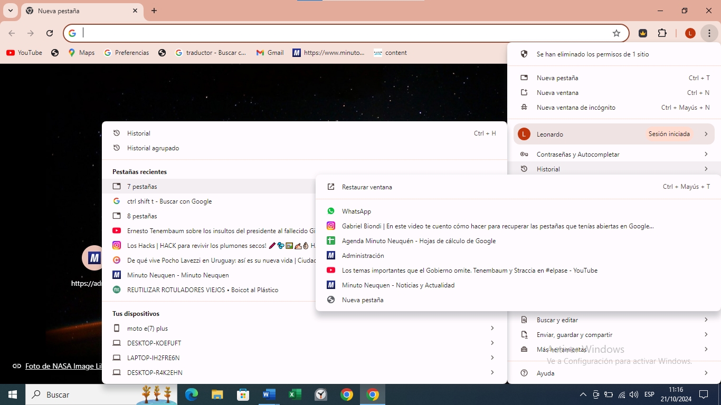The width and height of the screenshot is (721, 405).
Task: Restore the Administración tab
Action: 518,255
